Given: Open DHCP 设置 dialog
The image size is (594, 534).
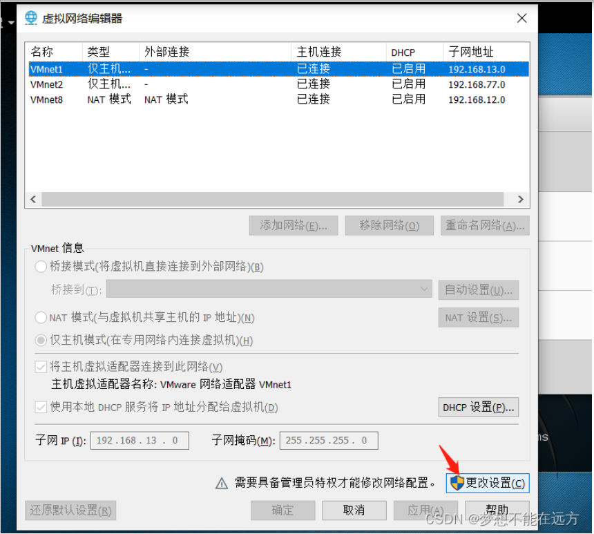Looking at the screenshot, I should 479,407.
